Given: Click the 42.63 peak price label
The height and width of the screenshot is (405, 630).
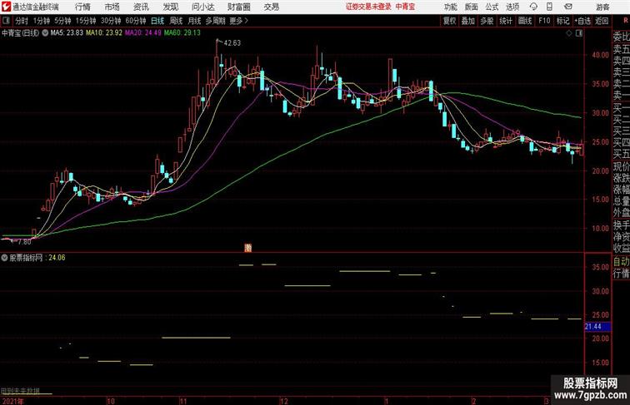Looking at the screenshot, I should (x=232, y=43).
